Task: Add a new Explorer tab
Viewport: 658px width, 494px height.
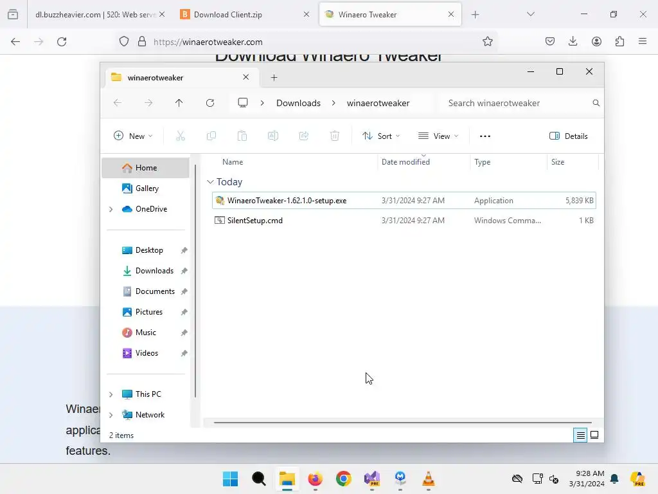Action: (274, 78)
